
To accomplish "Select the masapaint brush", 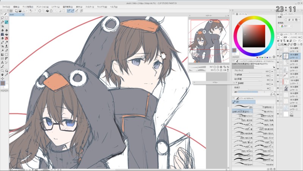I will 242,164.
